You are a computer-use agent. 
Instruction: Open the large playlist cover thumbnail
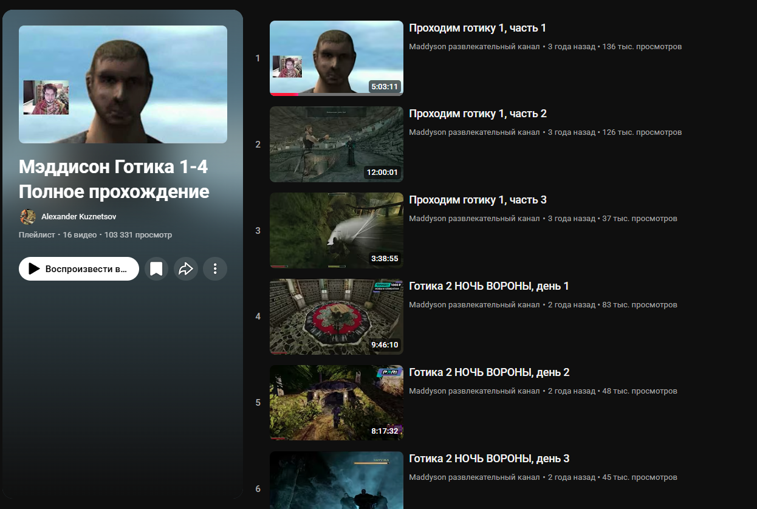pyautogui.click(x=123, y=84)
